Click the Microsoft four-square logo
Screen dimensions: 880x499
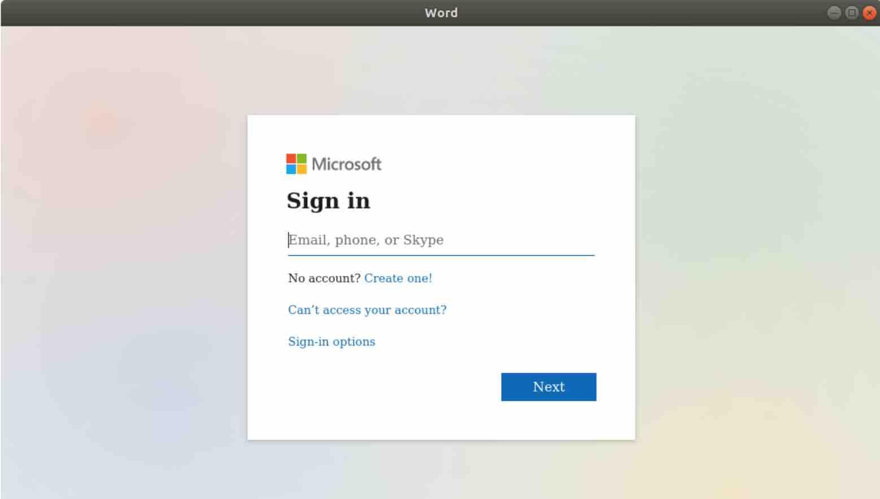(297, 164)
